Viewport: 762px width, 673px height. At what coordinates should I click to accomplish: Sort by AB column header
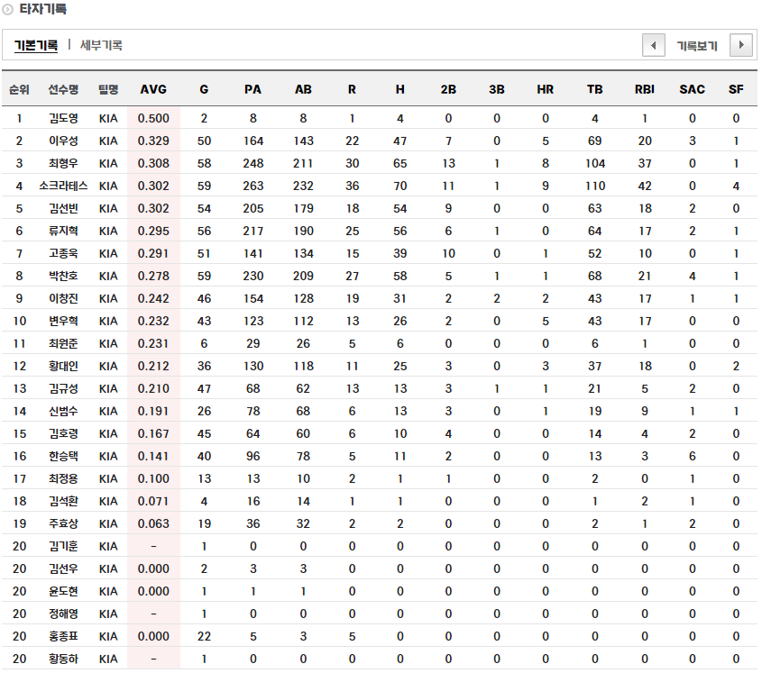[x=303, y=89]
